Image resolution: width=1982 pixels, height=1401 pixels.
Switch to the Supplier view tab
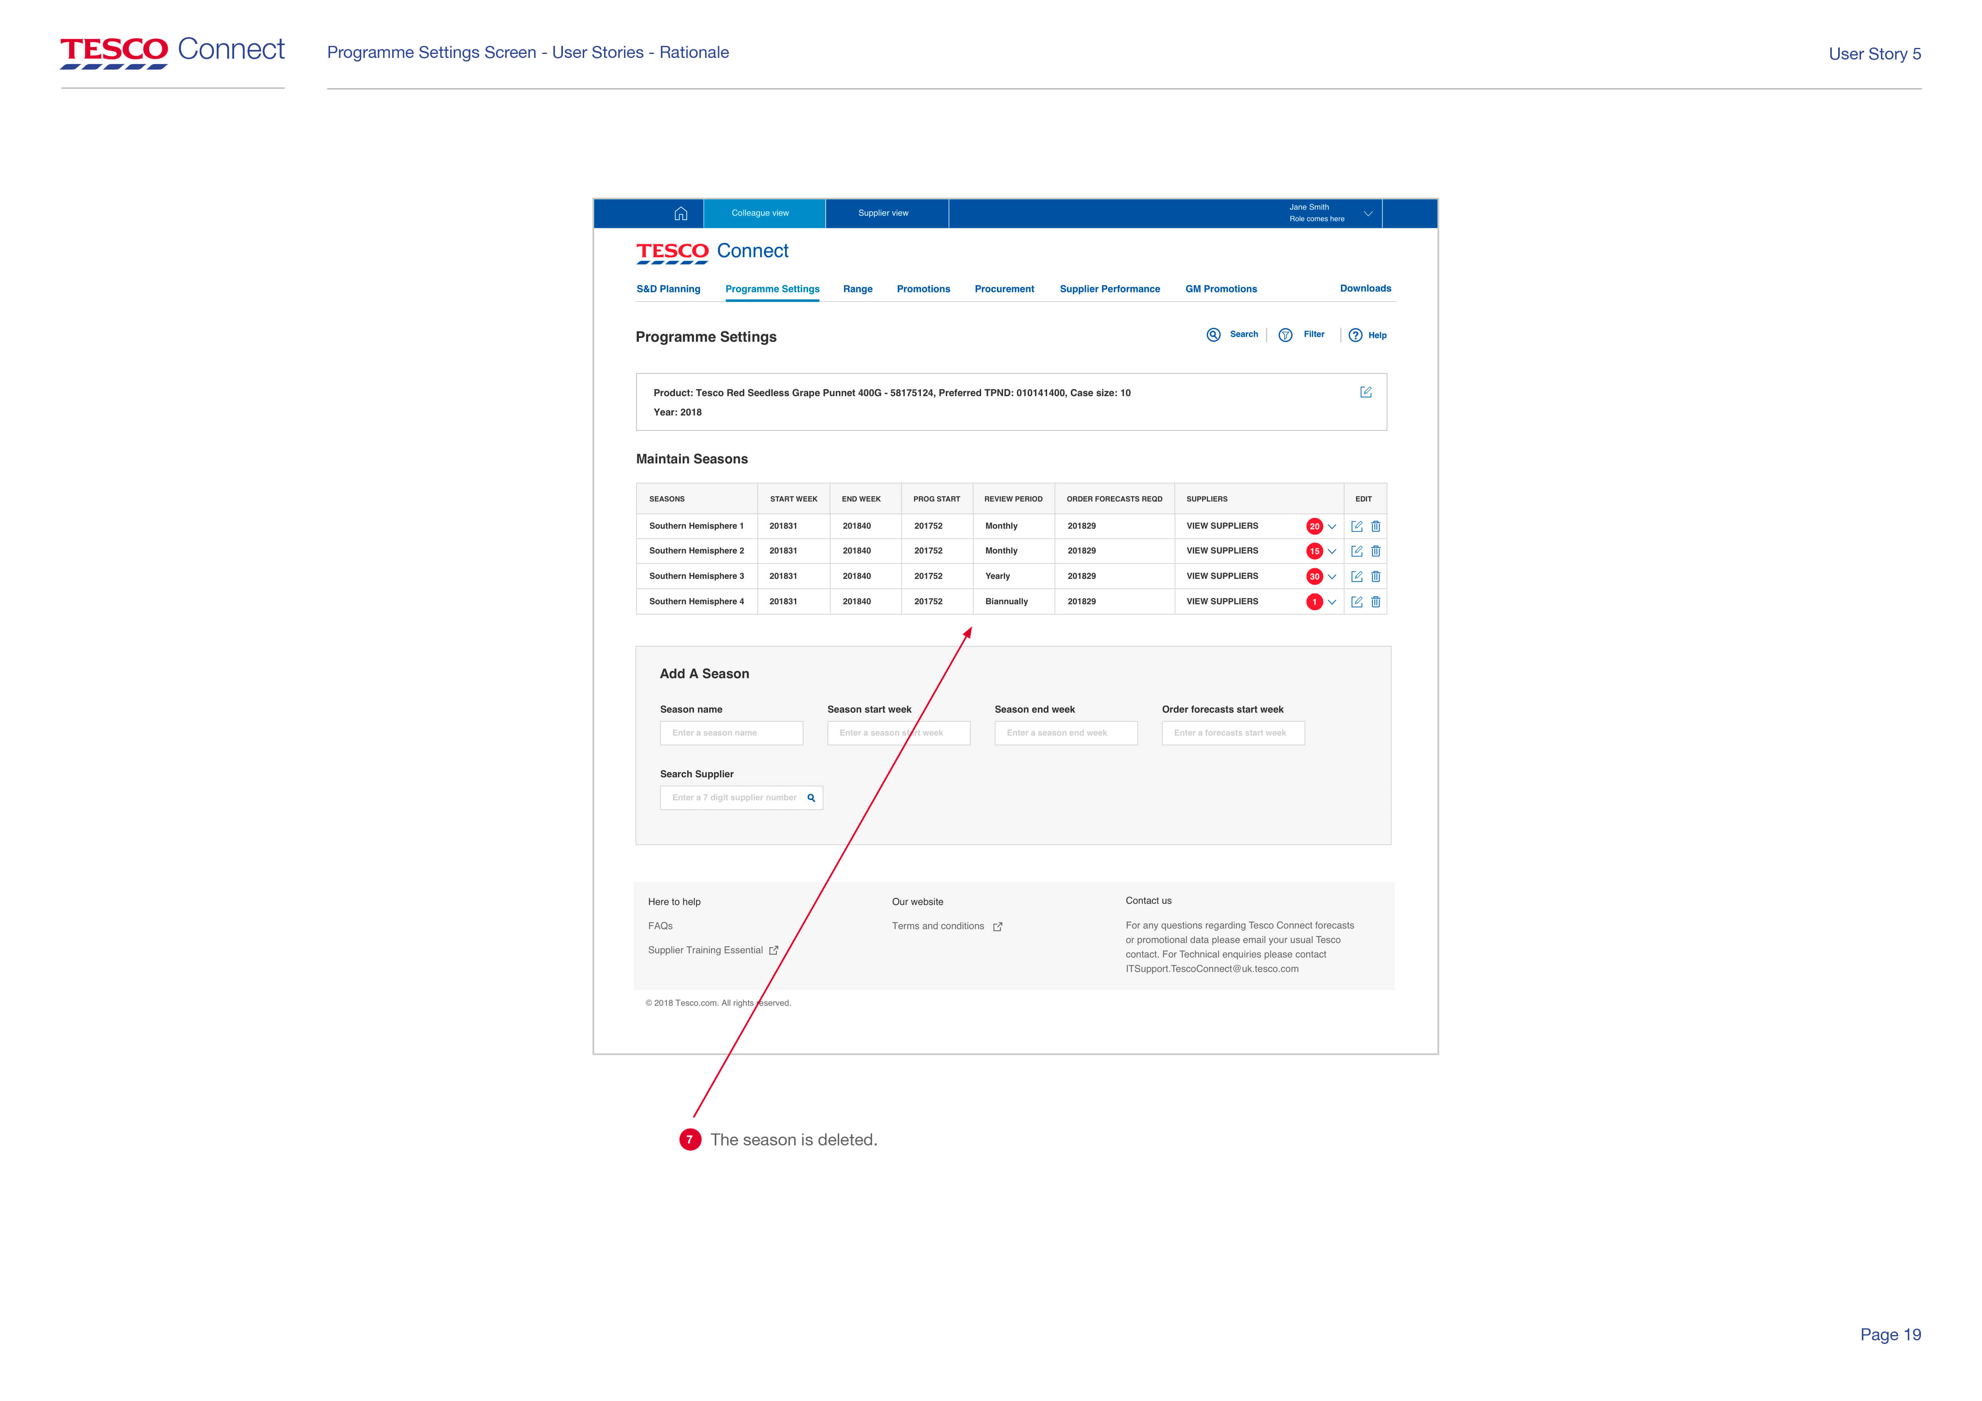click(883, 213)
